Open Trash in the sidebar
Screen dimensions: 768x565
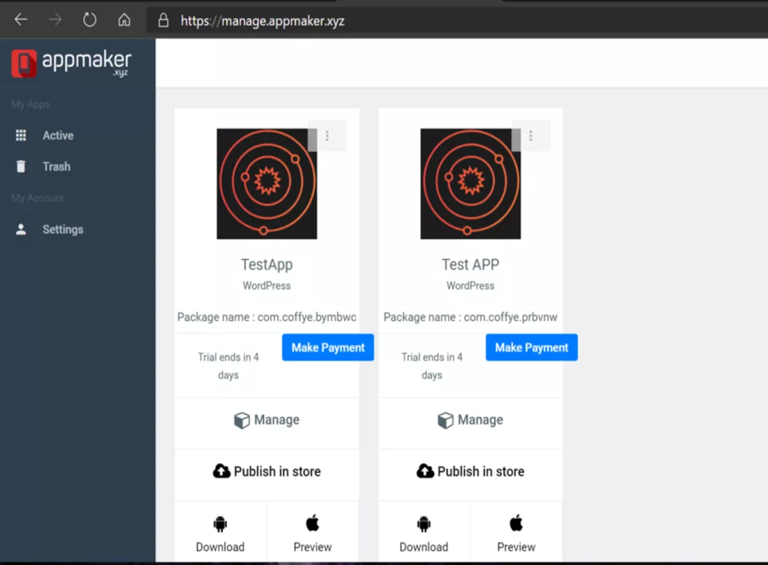[57, 167]
